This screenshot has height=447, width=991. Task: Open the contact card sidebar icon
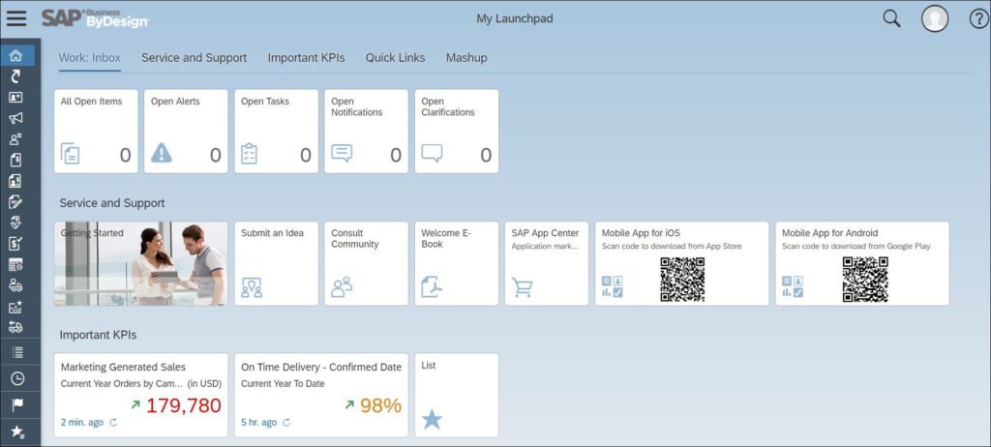15,98
